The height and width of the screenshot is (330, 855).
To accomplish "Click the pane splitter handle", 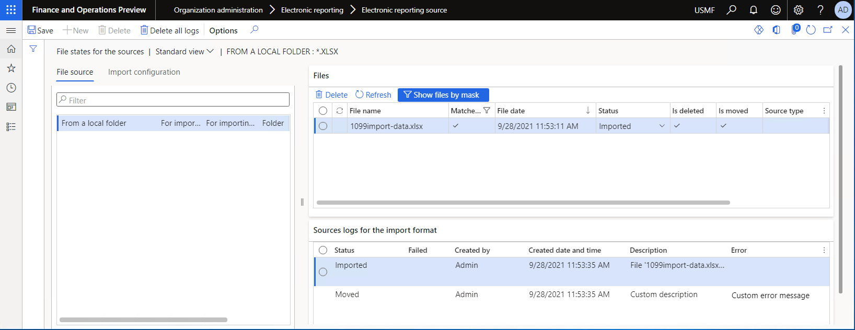I will [302, 202].
